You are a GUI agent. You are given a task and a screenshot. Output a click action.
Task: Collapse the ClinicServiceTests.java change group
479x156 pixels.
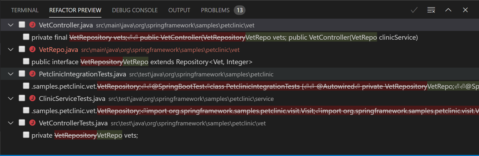pyautogui.click(x=10, y=98)
